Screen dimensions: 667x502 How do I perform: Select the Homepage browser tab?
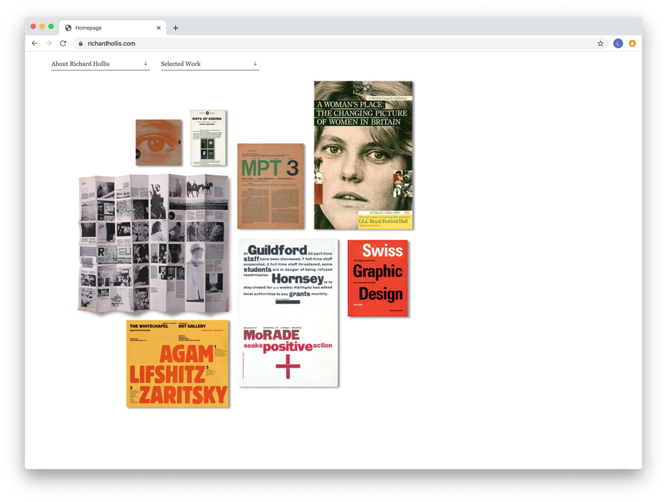coord(113,27)
